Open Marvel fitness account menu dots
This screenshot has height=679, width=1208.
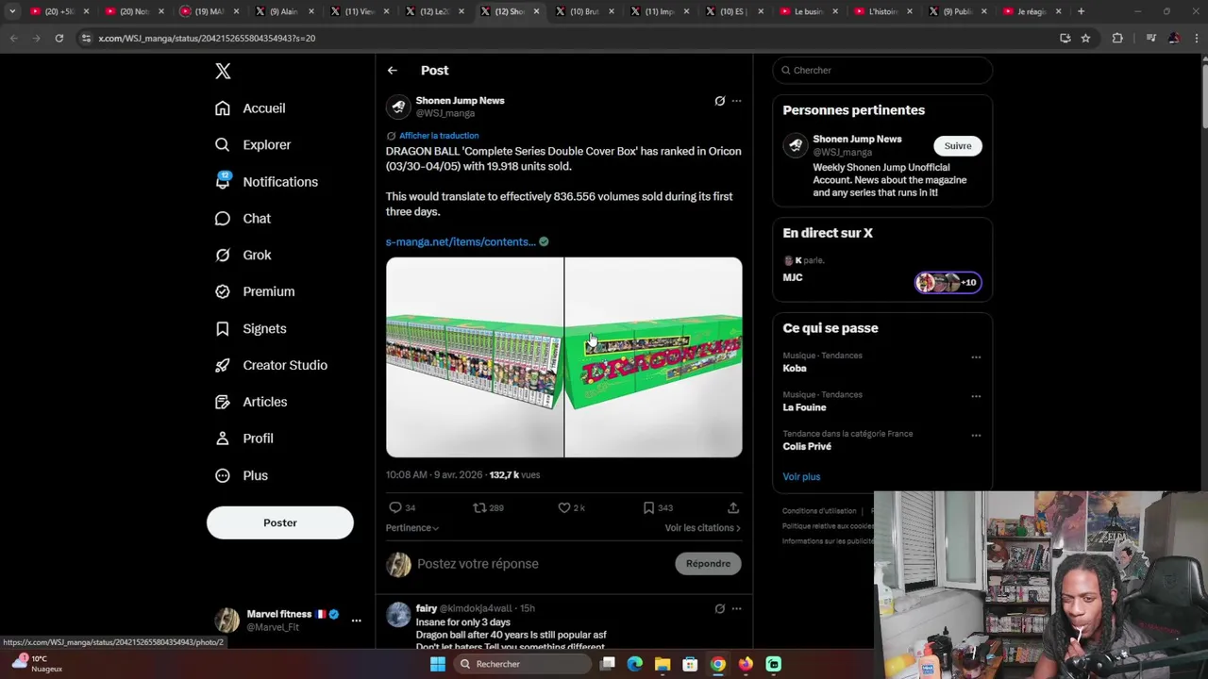[x=356, y=621]
